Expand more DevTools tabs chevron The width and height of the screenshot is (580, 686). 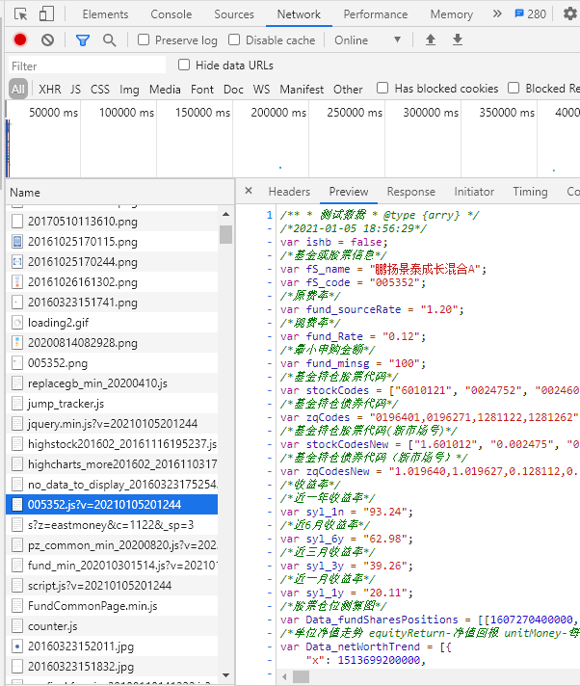pos(497,13)
